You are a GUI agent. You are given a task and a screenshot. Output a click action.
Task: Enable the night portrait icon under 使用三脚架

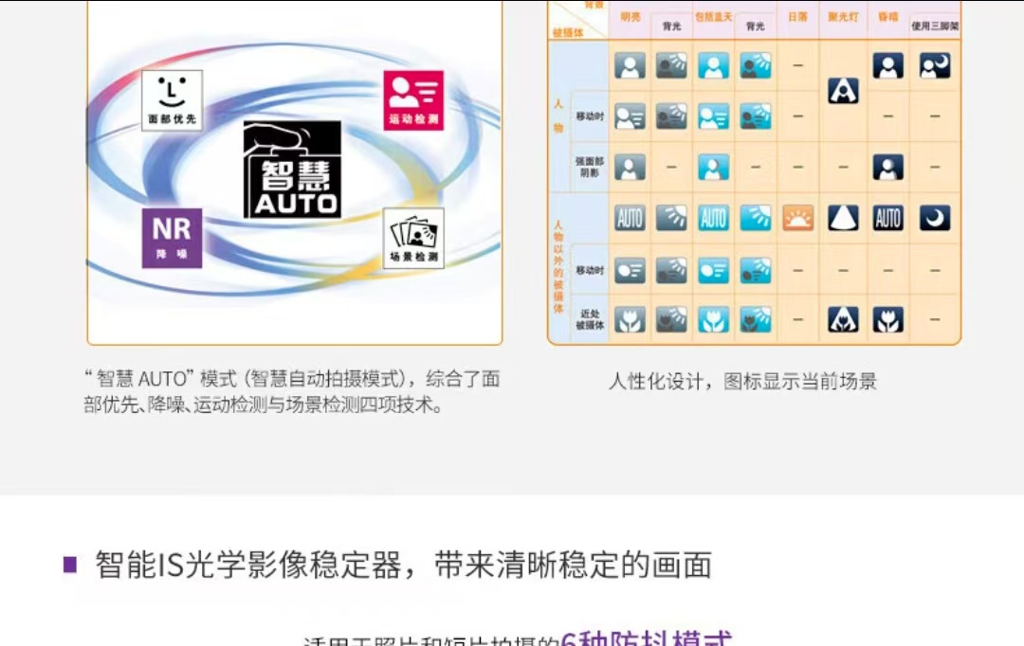934,65
